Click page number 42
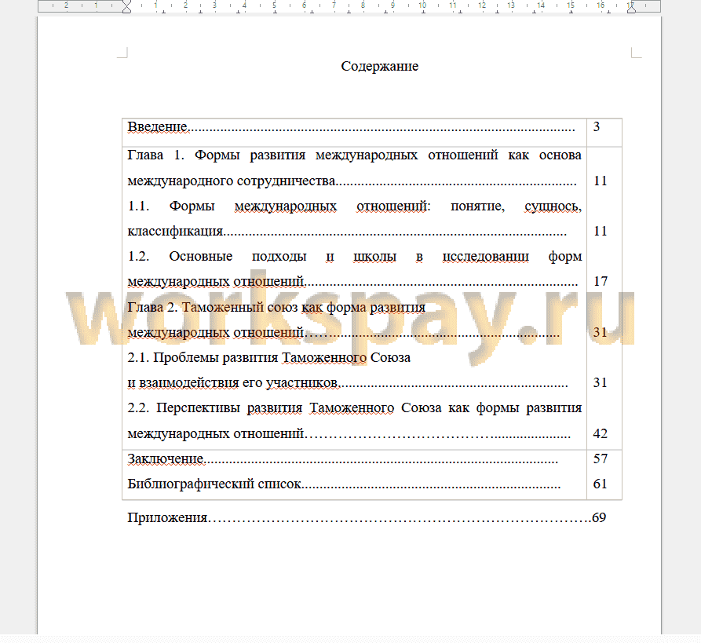The width and height of the screenshot is (701, 643). pyautogui.click(x=600, y=433)
